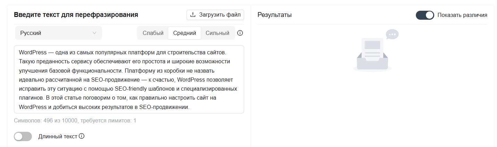This screenshot has width=497, height=147.
Task: Click the info icon beside Длинный текст
Action: (x=82, y=136)
